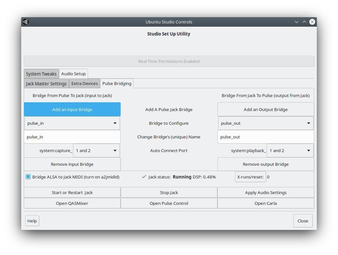The width and height of the screenshot is (338, 255).
Task: Minimize window using the down chevron icon
Action: click(x=297, y=22)
